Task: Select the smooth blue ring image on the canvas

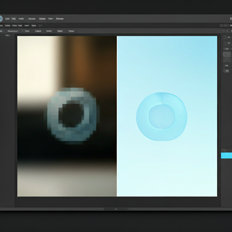Action: pyautogui.click(x=162, y=116)
